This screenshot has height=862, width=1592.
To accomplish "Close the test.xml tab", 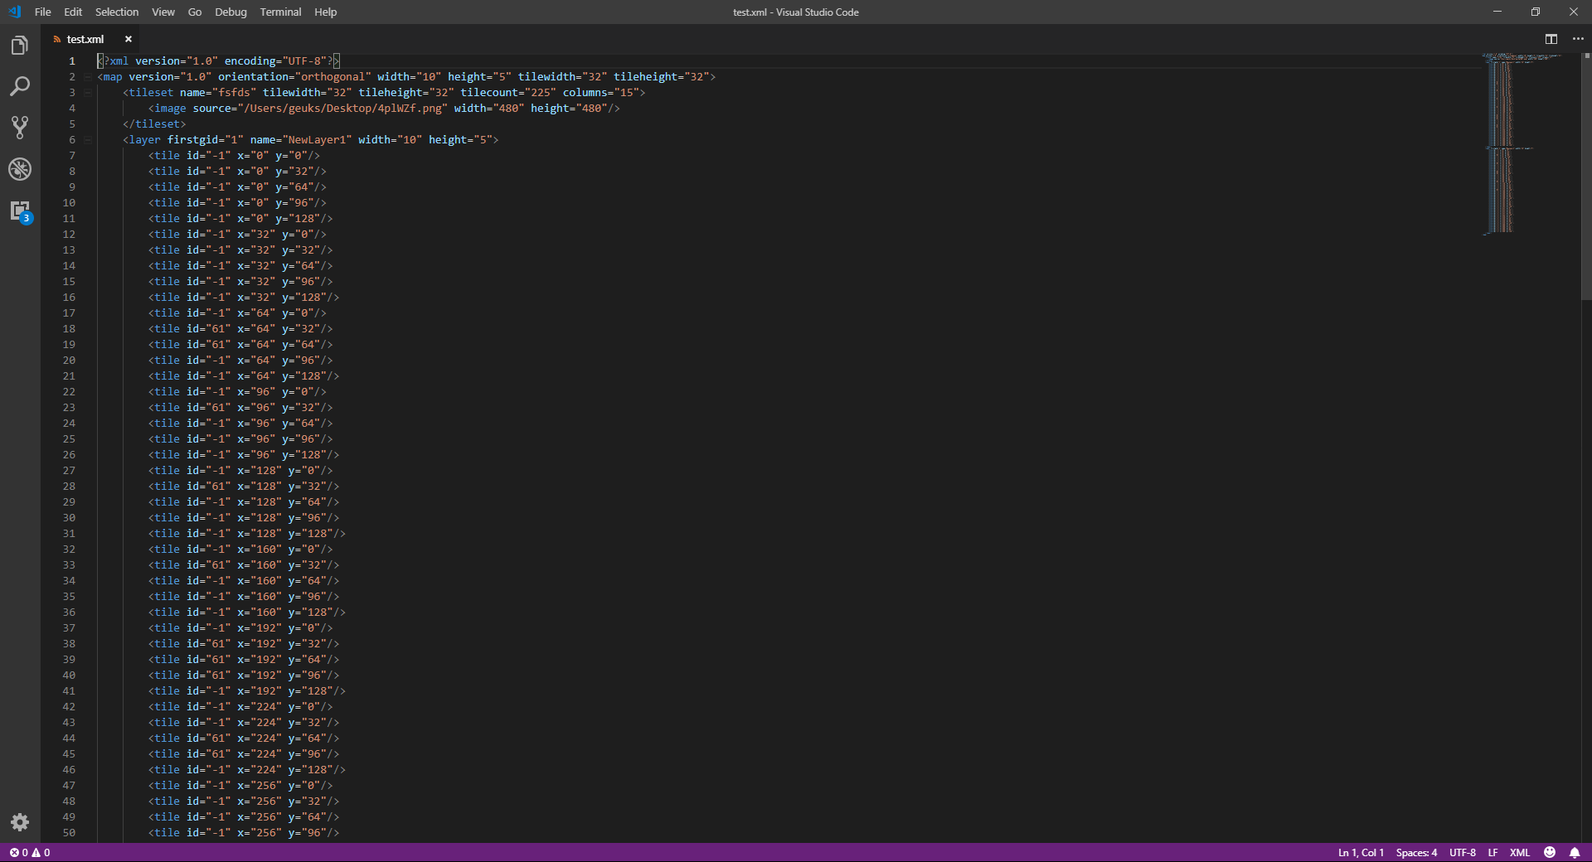I will pyautogui.click(x=129, y=39).
